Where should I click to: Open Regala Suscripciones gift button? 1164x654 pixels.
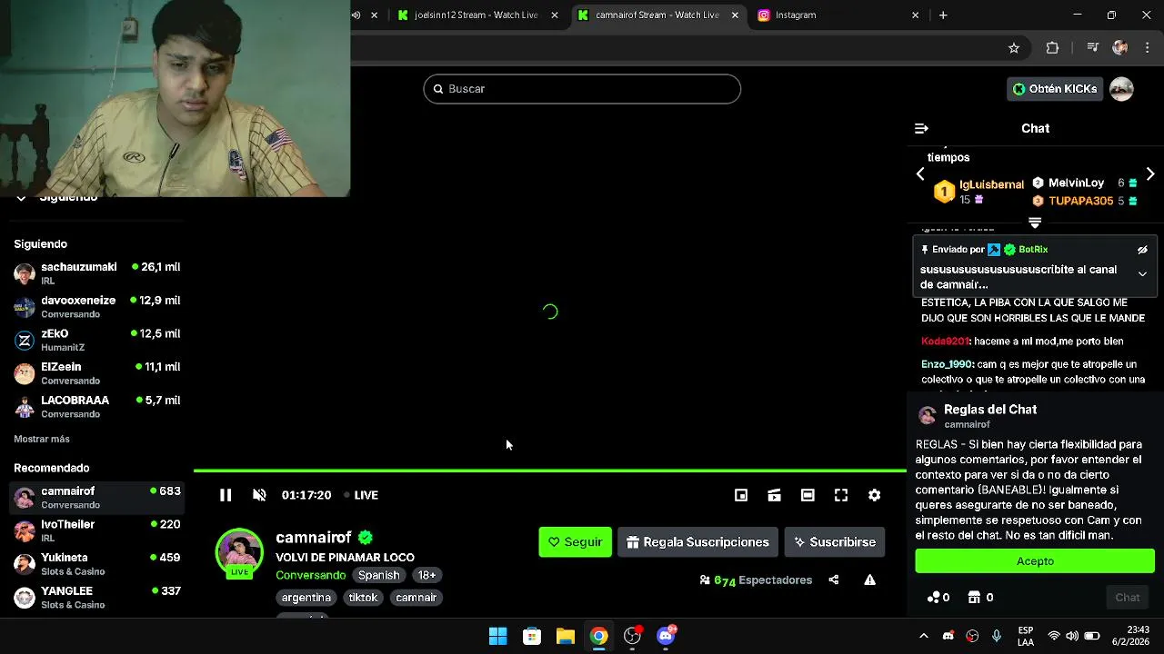click(697, 542)
